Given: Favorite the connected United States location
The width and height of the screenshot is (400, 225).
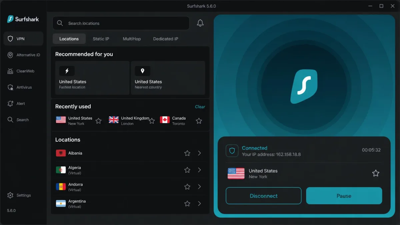Looking at the screenshot, I should pyautogui.click(x=376, y=173).
